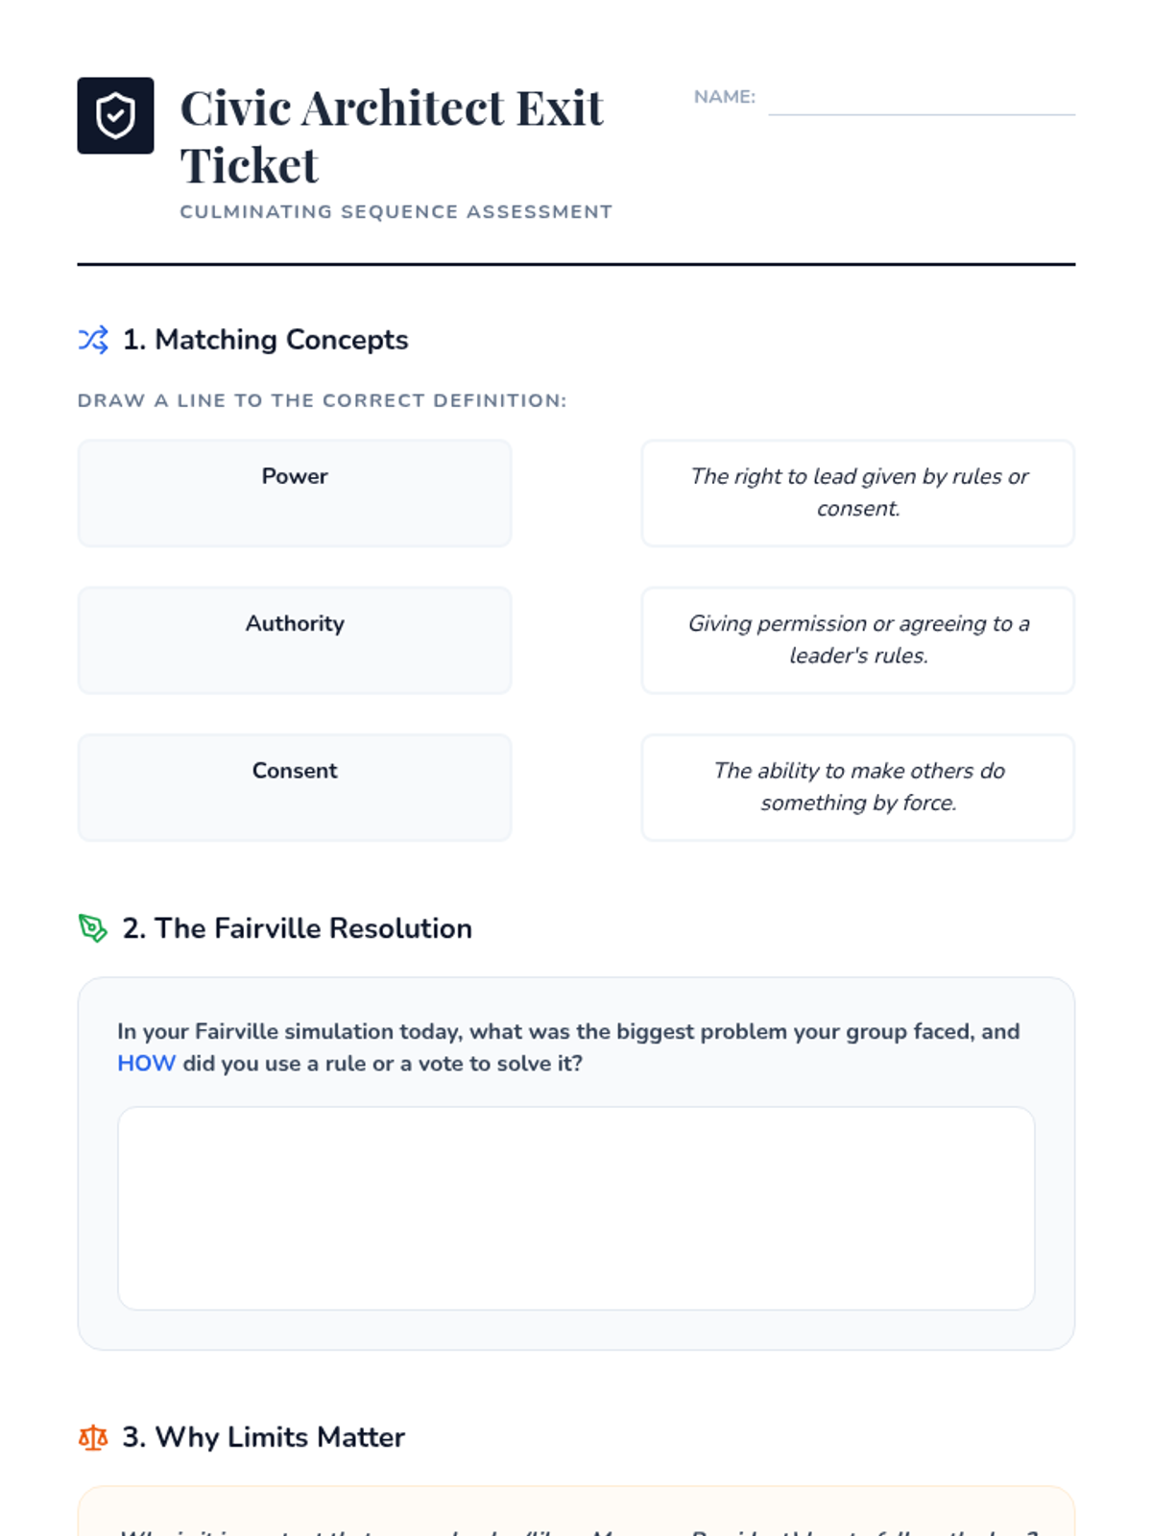Click the '3. Why Limits Matter' heading

click(x=264, y=1437)
